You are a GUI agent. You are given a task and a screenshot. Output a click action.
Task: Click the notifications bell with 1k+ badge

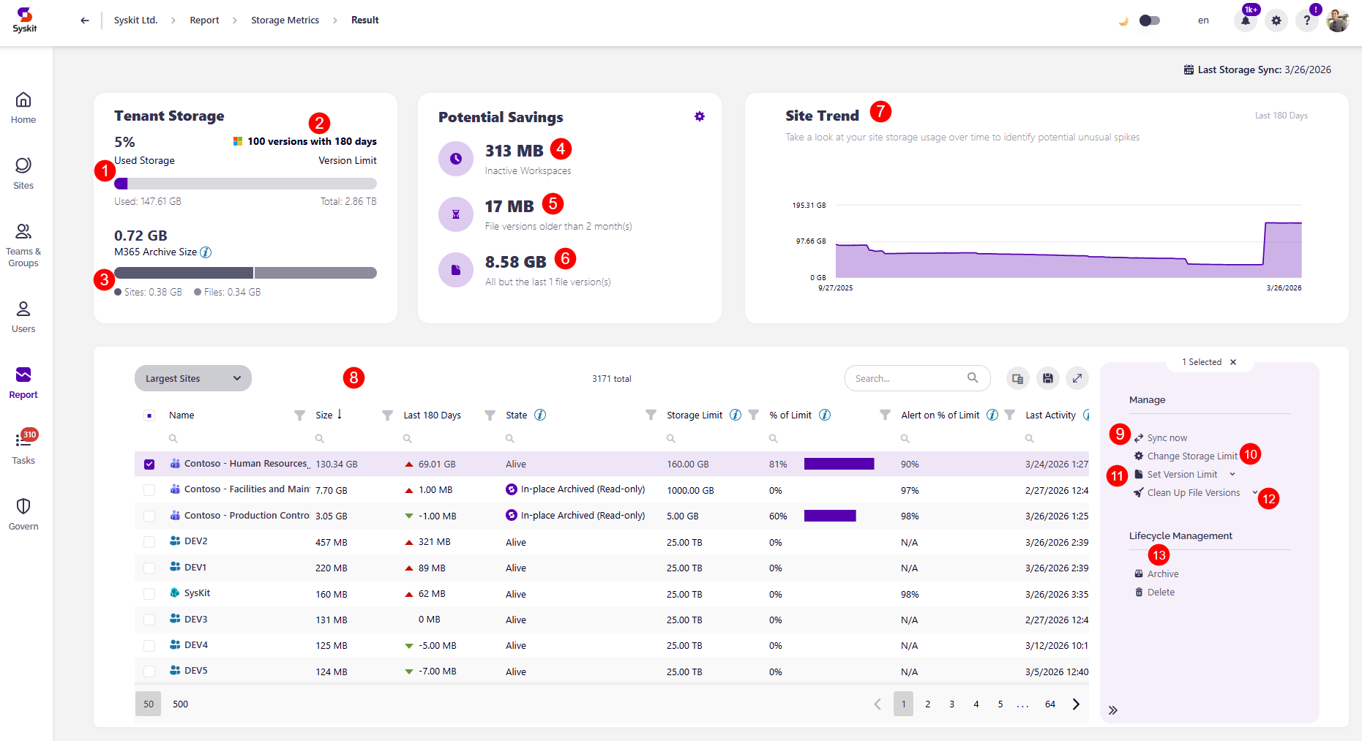(1245, 20)
